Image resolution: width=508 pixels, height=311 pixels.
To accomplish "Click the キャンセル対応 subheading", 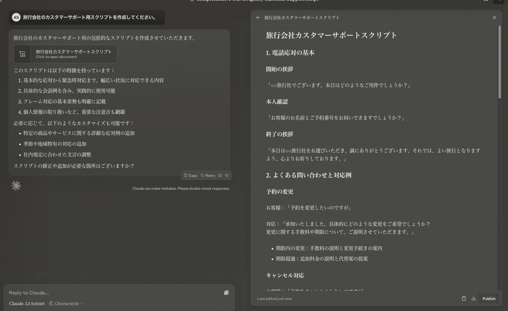I will (x=285, y=275).
